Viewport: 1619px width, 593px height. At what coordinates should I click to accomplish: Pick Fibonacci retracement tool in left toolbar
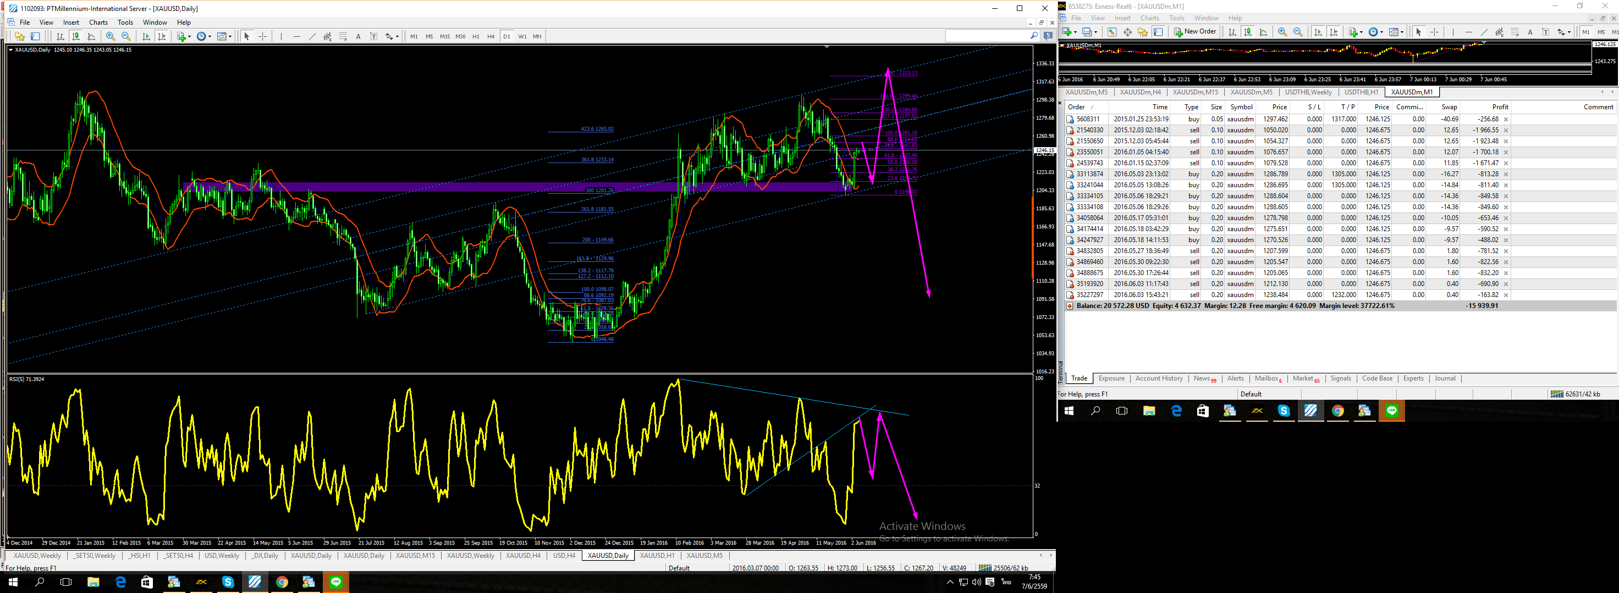(x=343, y=36)
